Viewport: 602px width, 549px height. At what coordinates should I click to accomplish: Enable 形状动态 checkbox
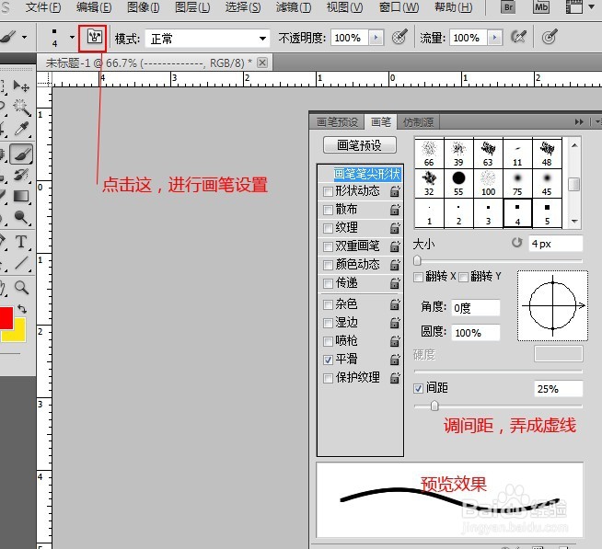click(x=328, y=191)
